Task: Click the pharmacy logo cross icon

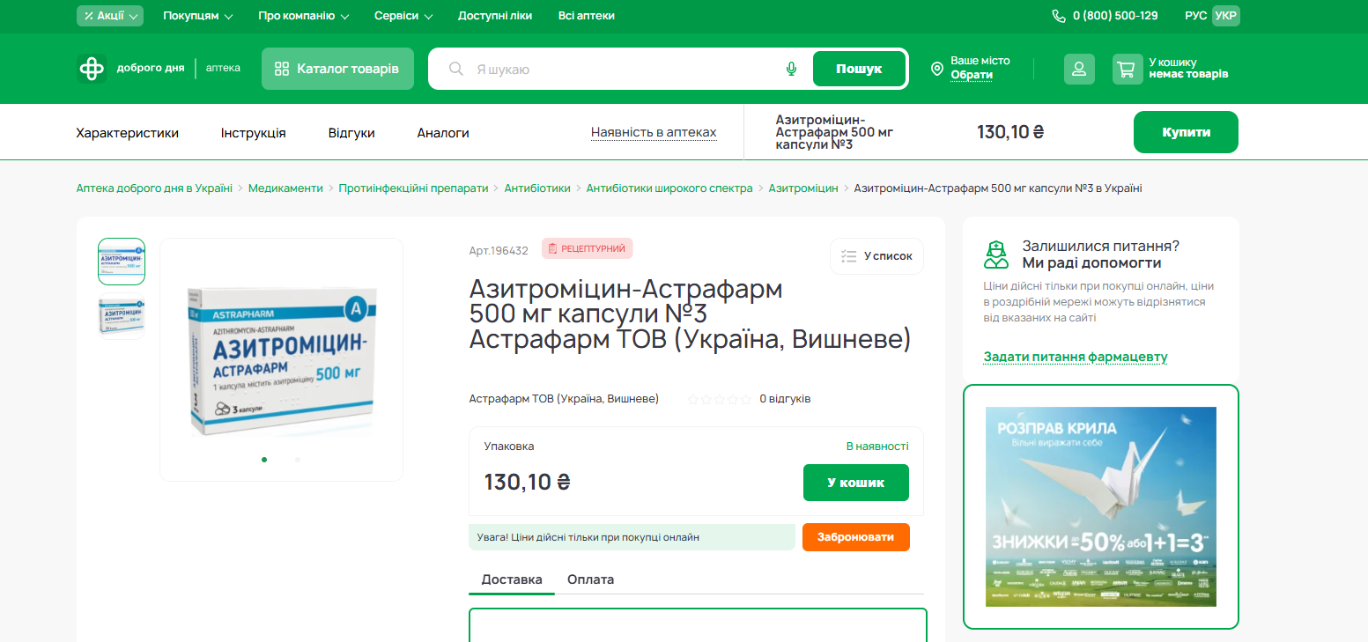Action: click(x=92, y=69)
